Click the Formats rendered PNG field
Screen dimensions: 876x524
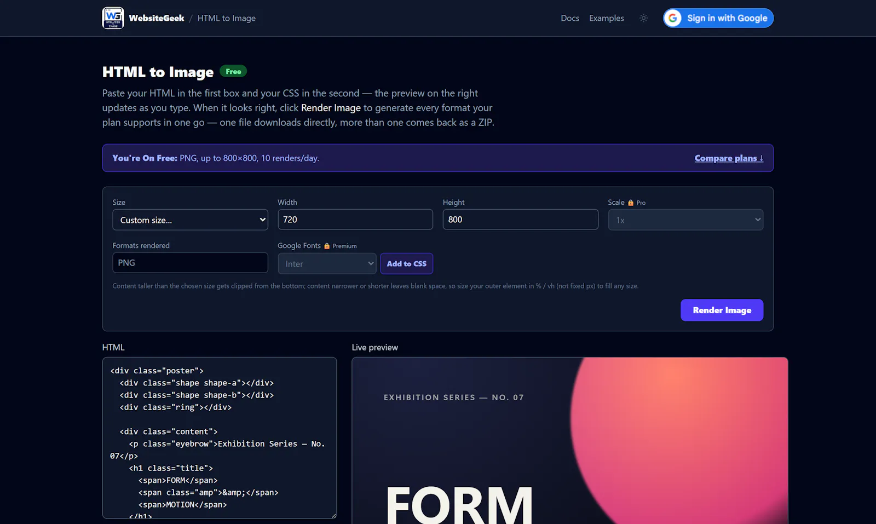190,263
